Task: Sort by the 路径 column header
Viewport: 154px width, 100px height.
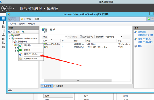Action: pos(124,41)
